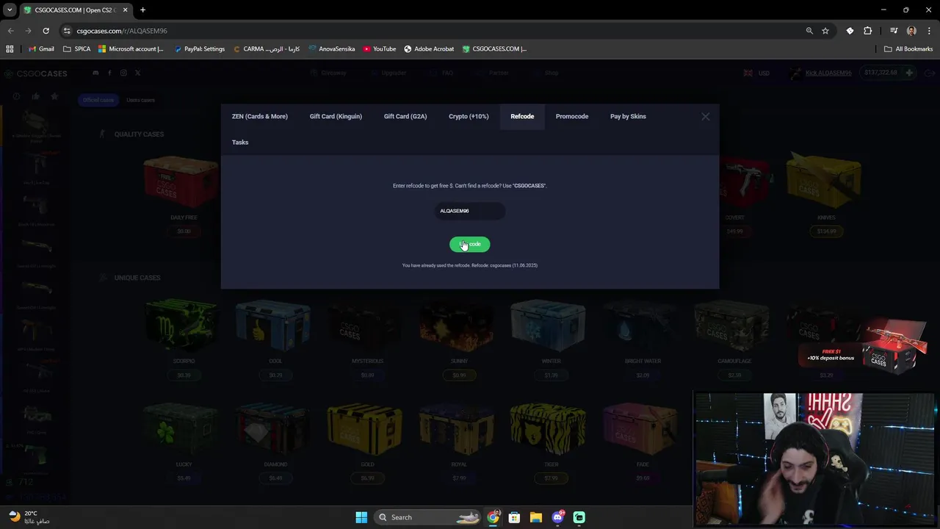Open File Explorer from the taskbar

pyautogui.click(x=536, y=517)
